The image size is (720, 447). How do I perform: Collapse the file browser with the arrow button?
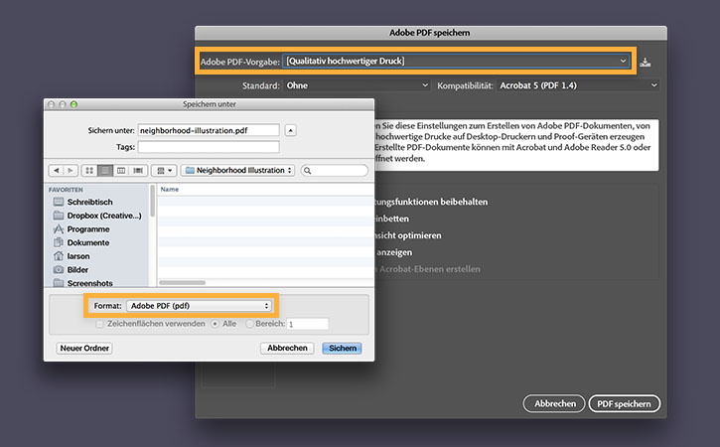click(290, 130)
